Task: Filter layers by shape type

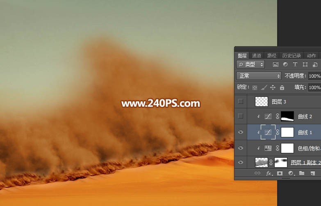Action: [305, 65]
